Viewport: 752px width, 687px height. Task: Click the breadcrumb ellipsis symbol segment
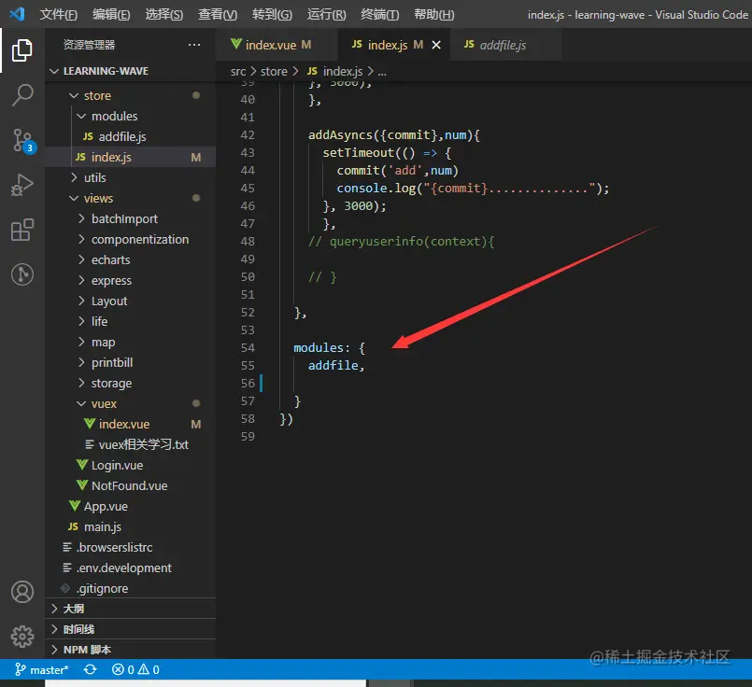(x=382, y=72)
